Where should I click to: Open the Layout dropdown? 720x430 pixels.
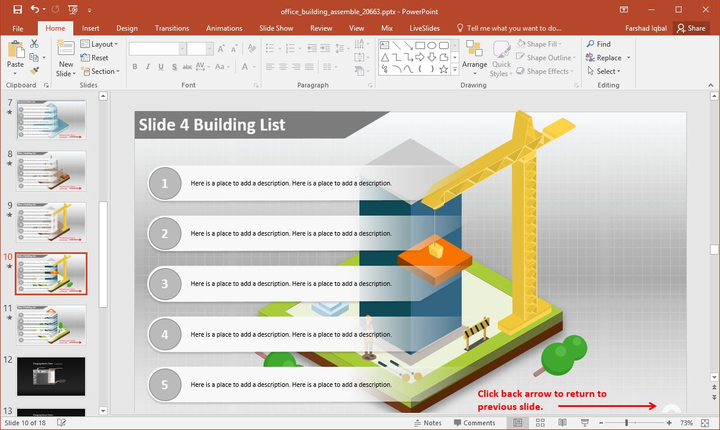[100, 44]
